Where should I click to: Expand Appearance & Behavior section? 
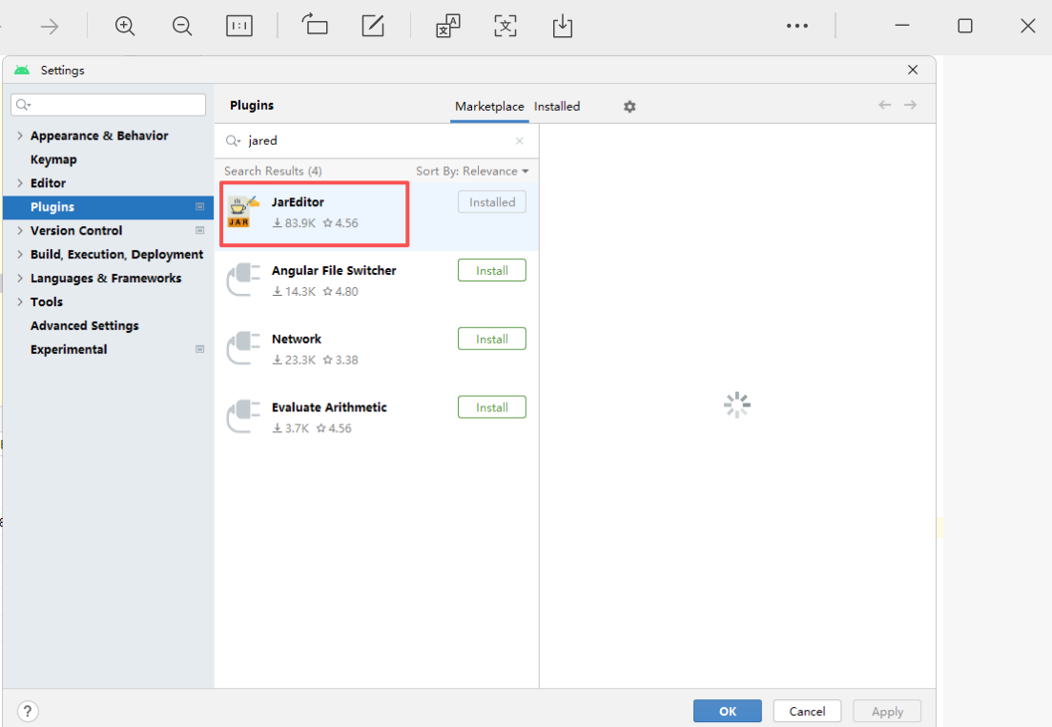(x=20, y=135)
